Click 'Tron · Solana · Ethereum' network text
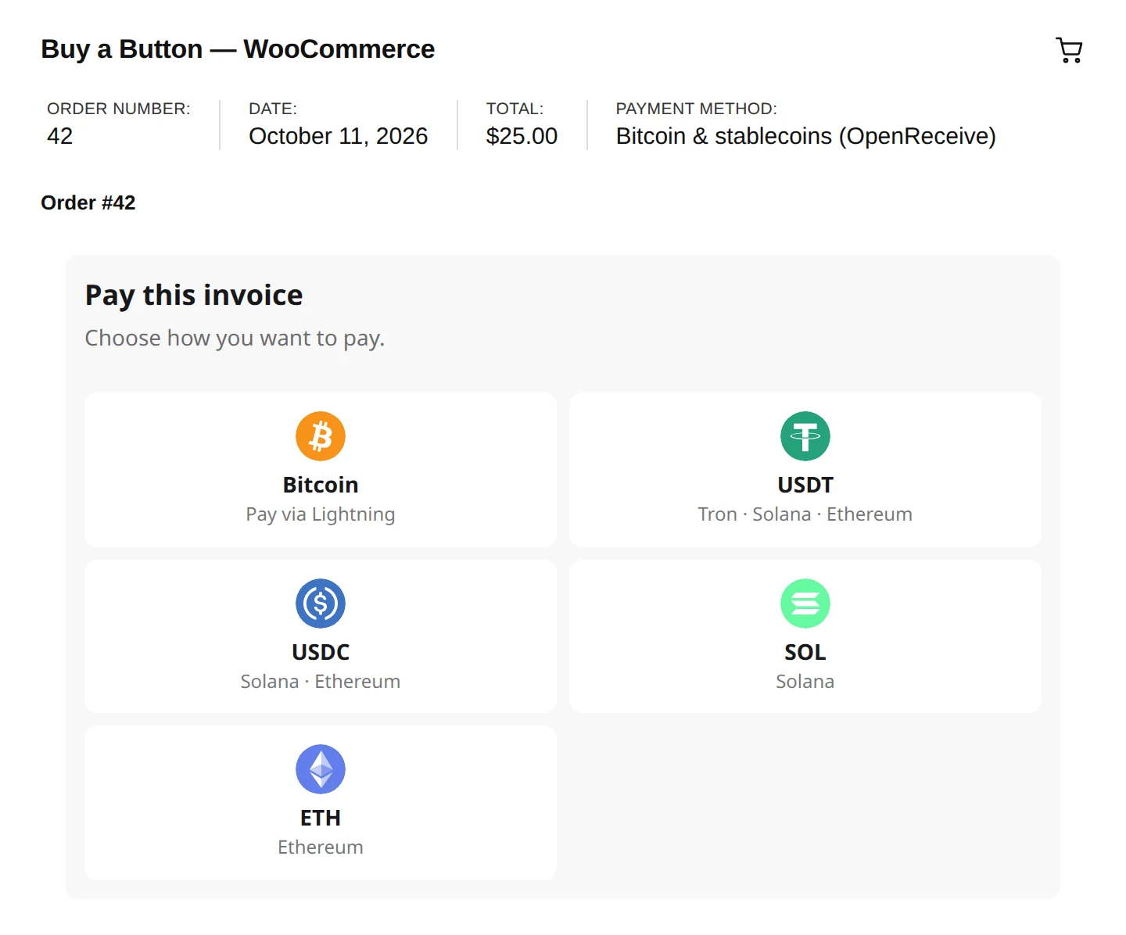 pos(805,514)
